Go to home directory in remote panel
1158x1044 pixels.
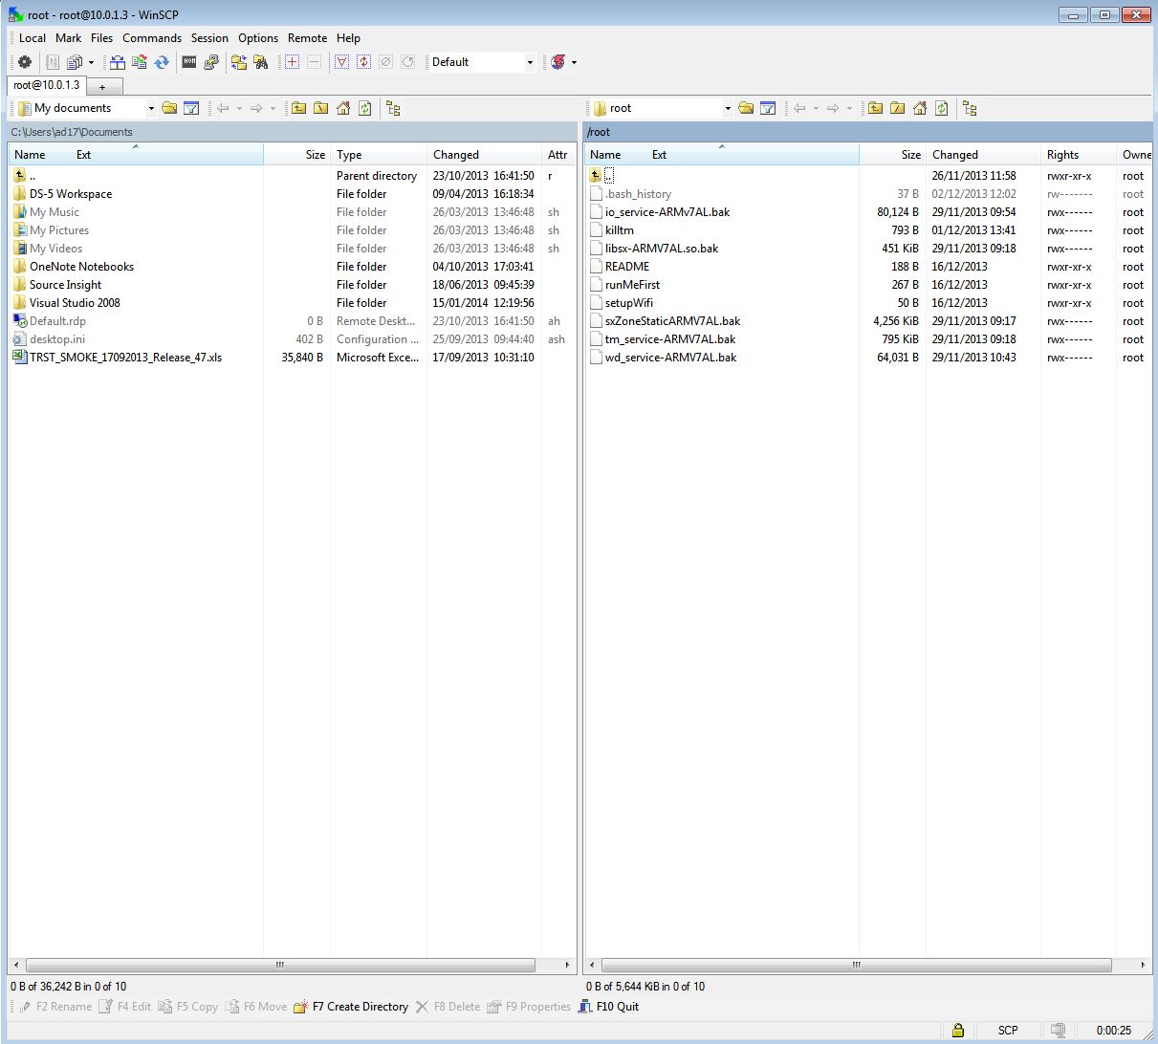(x=919, y=108)
